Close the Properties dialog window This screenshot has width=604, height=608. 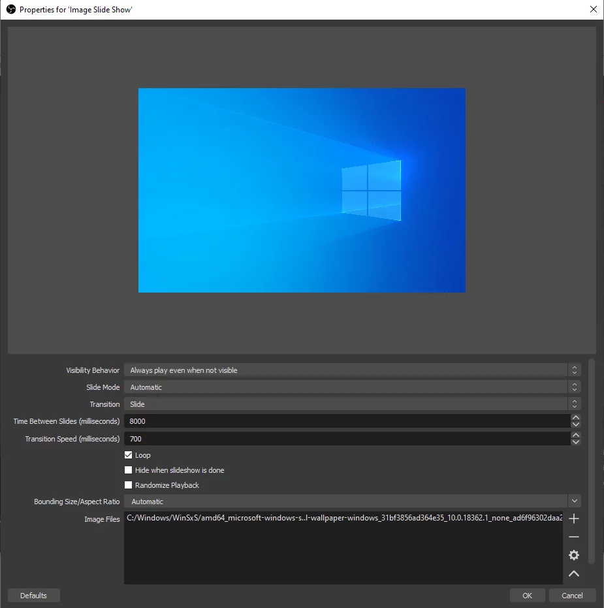[593, 9]
